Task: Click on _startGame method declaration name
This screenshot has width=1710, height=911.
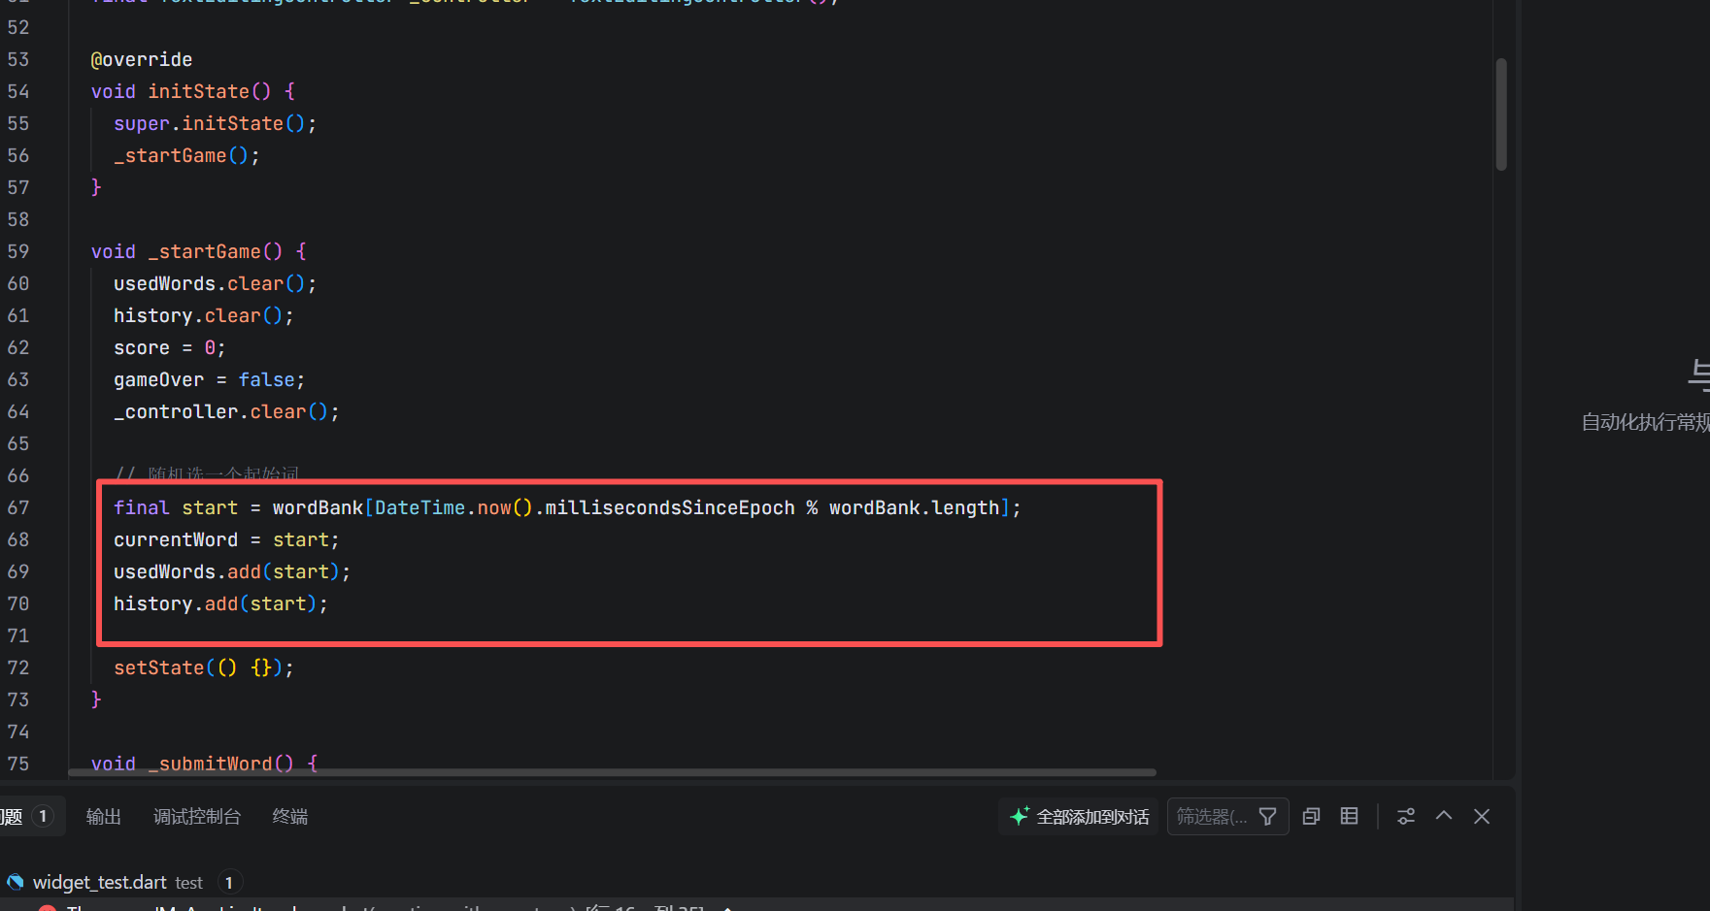Action: (x=205, y=251)
